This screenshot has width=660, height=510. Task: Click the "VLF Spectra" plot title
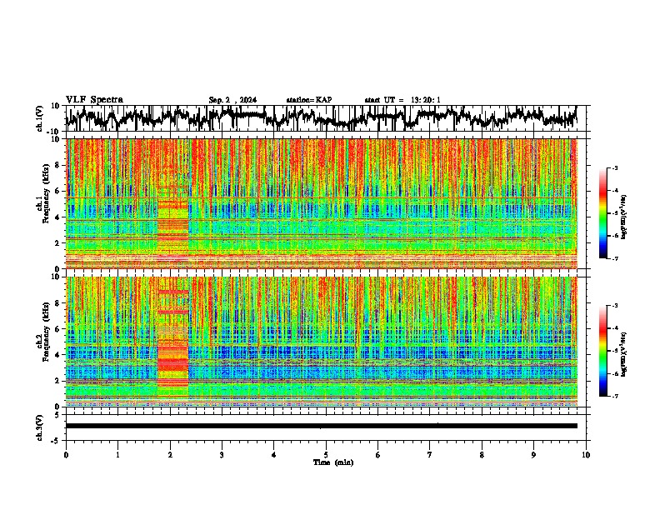pos(94,100)
